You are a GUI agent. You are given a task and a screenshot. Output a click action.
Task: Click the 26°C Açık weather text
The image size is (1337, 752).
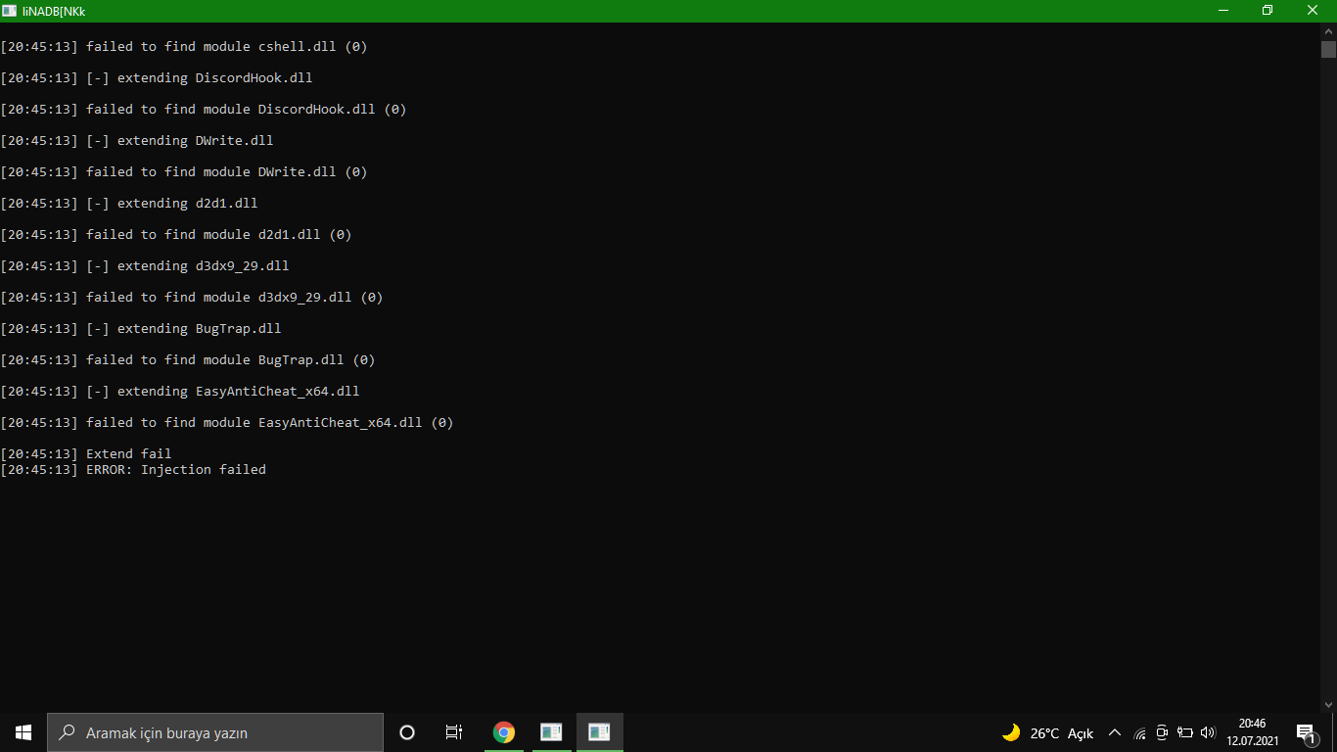point(1062,733)
